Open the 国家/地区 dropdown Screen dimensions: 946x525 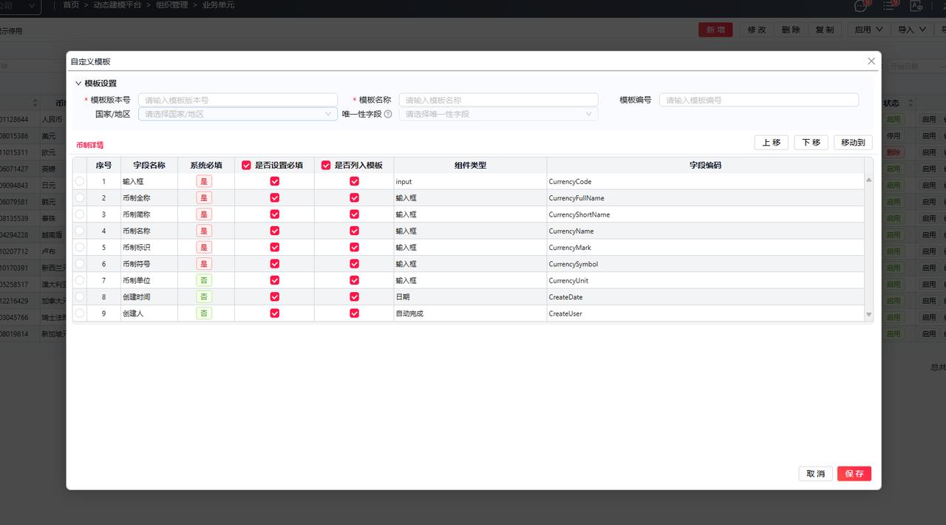(x=238, y=114)
